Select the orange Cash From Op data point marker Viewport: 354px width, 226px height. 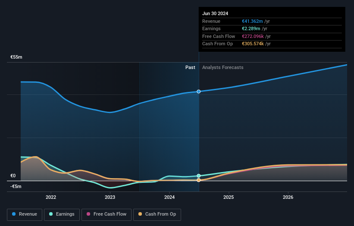pyautogui.click(x=199, y=180)
